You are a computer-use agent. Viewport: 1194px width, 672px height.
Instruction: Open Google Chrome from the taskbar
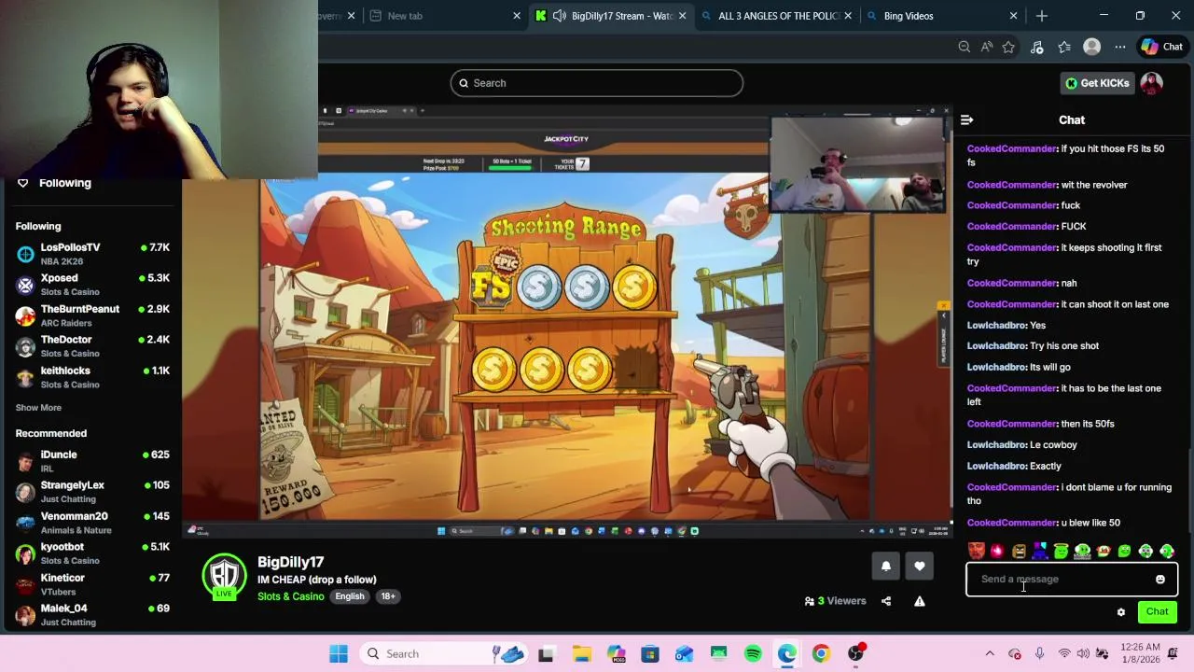821,654
